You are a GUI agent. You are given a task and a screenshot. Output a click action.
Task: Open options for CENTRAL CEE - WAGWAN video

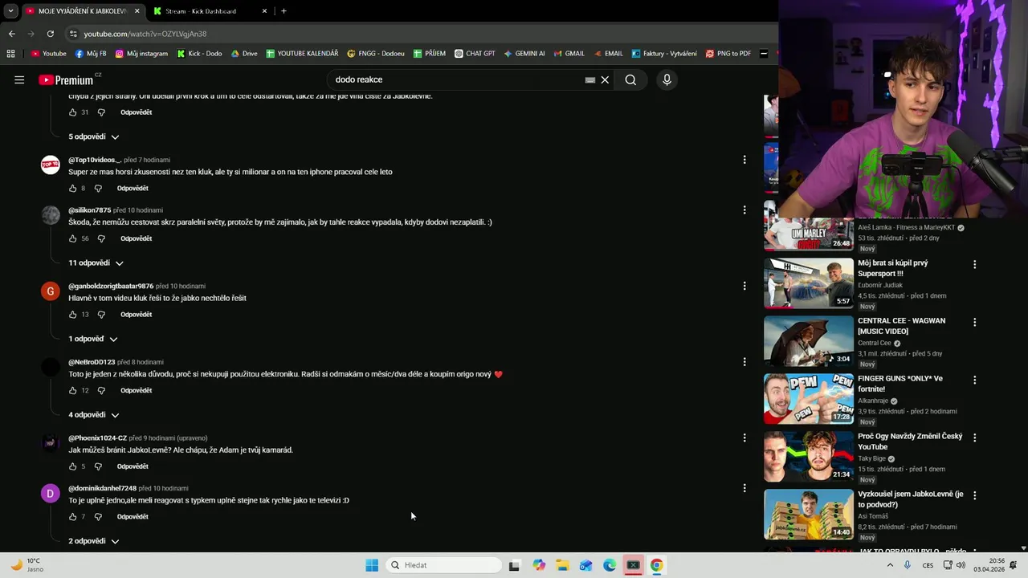pyautogui.click(x=975, y=322)
